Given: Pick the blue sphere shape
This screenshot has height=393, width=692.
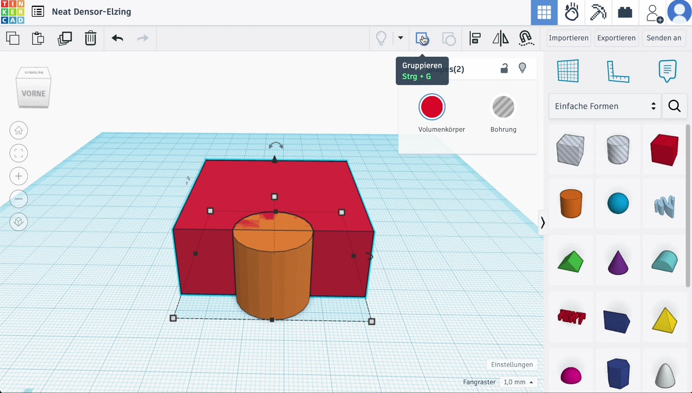Looking at the screenshot, I should click(x=618, y=203).
